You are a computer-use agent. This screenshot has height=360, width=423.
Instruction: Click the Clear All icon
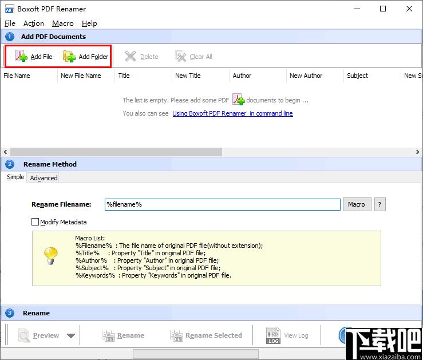tap(180, 56)
